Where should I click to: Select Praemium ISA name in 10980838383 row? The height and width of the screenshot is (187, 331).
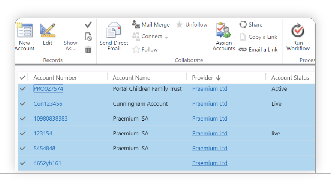(131, 118)
